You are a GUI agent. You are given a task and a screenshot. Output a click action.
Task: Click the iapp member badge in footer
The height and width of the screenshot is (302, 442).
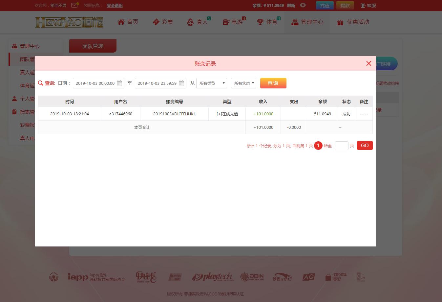click(96, 277)
